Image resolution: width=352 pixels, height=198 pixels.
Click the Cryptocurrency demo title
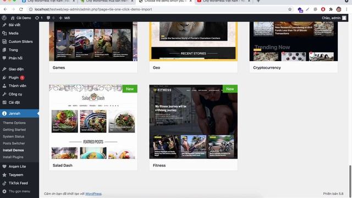pos(267,68)
